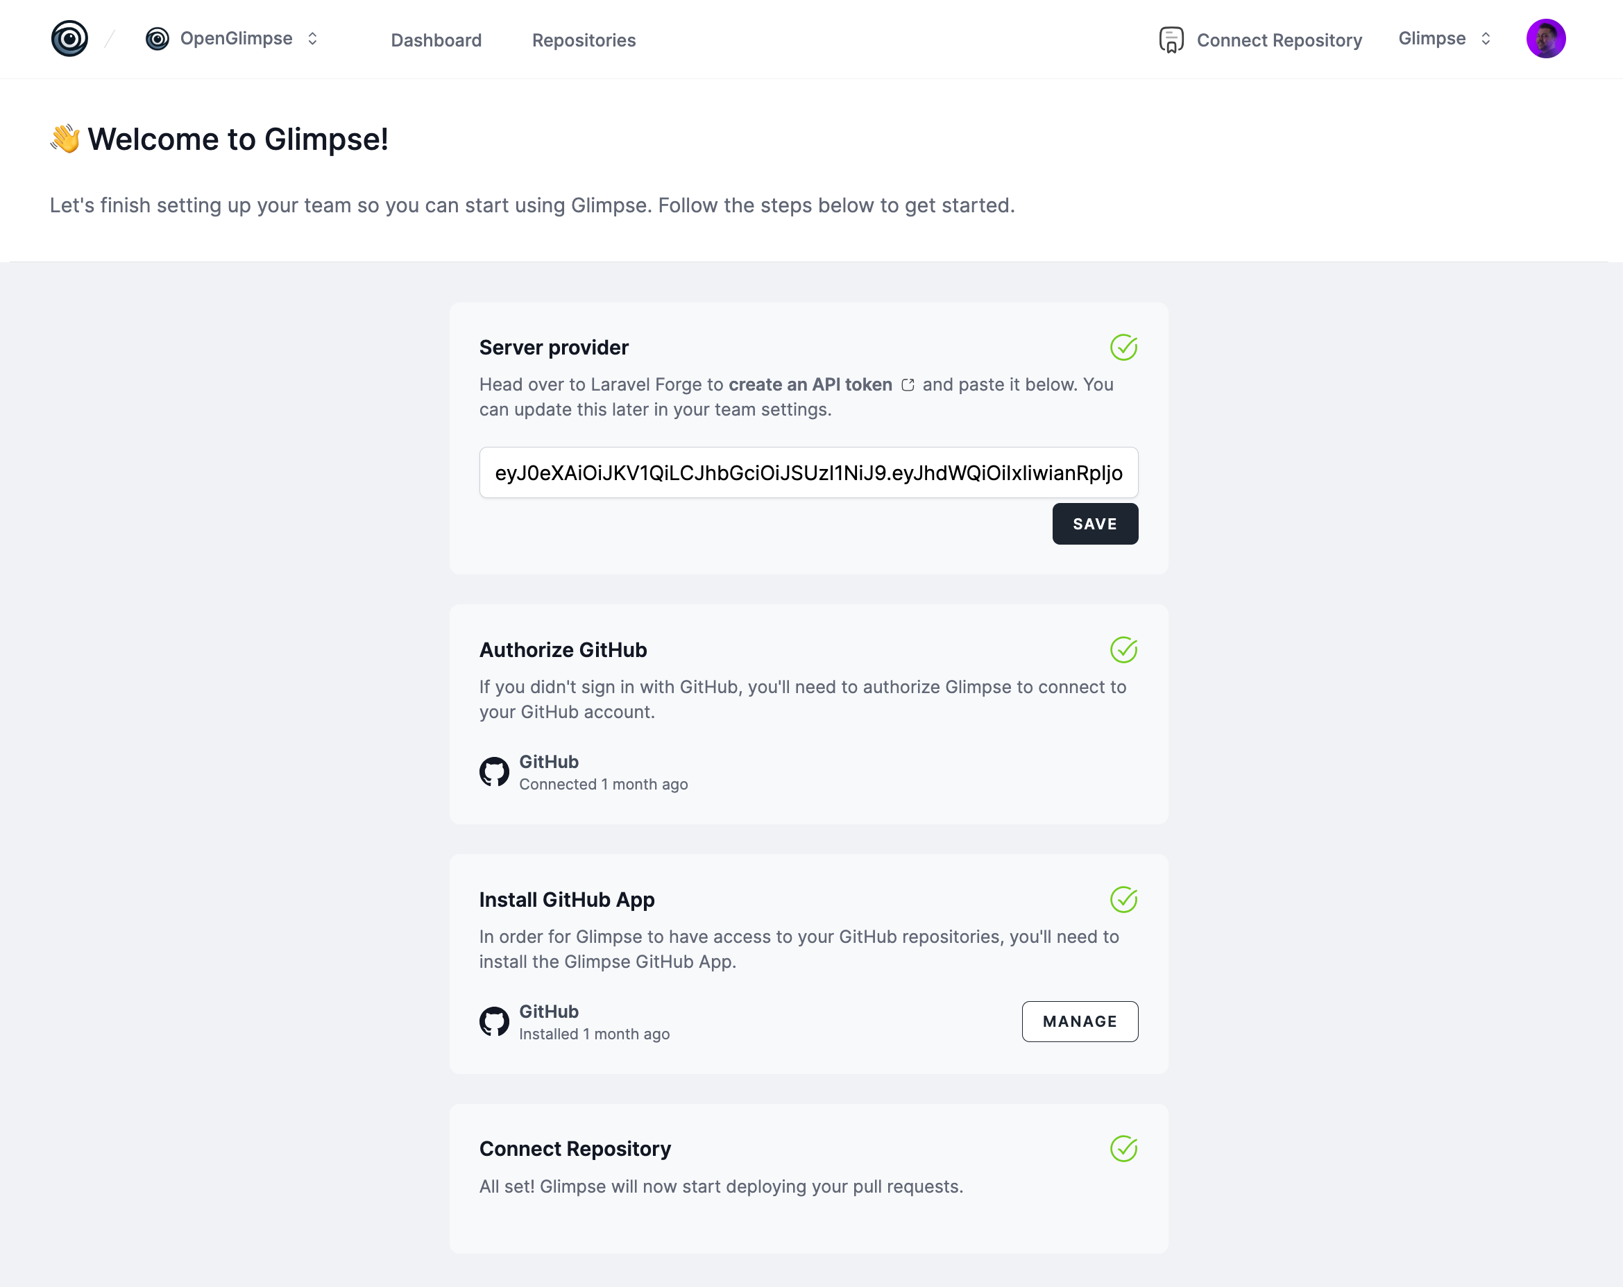Toggle the Install GitHub App completion check
This screenshot has width=1623, height=1287.
pos(1123,898)
